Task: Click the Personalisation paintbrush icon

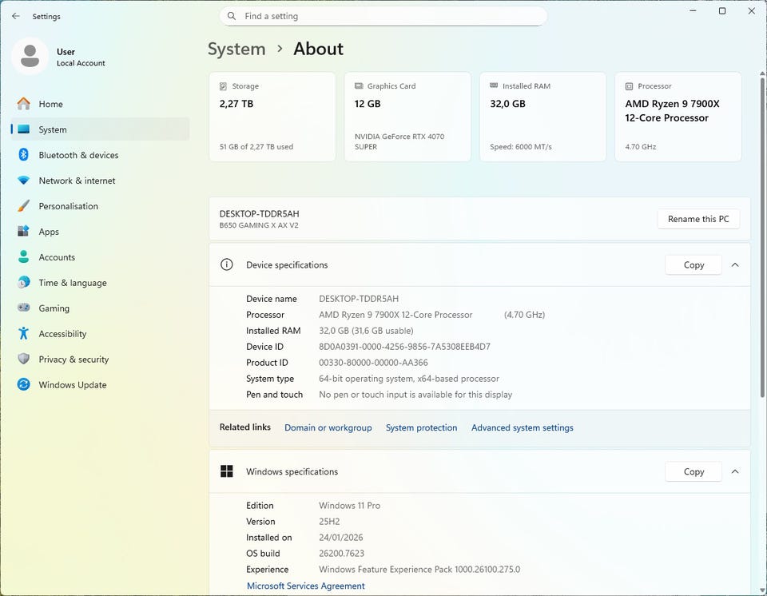Action: (24, 206)
